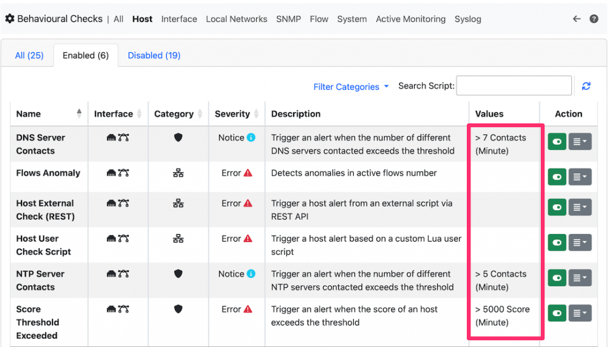
Task: Click network category icon for Host User Check Script
Action: (178, 239)
